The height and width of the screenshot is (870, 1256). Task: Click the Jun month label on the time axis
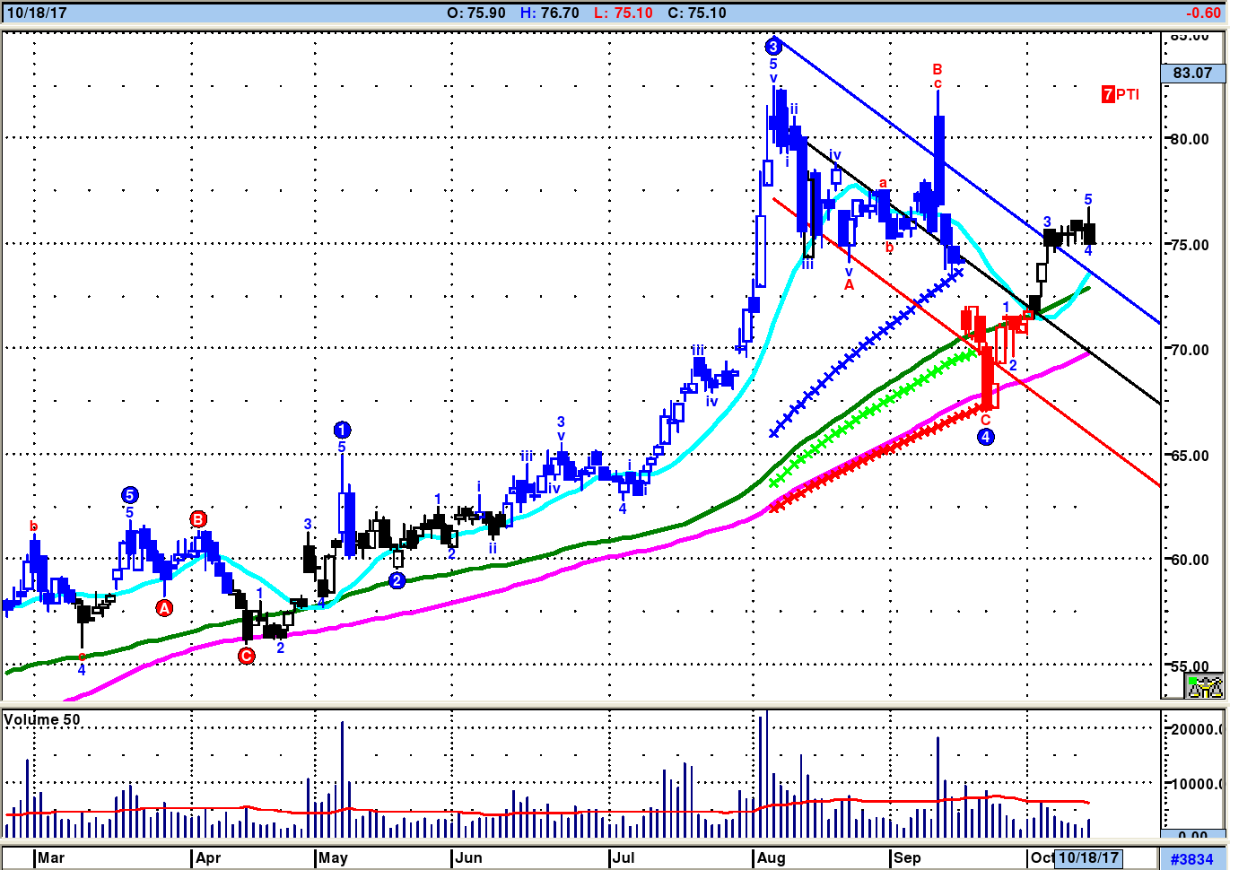pyautogui.click(x=468, y=857)
